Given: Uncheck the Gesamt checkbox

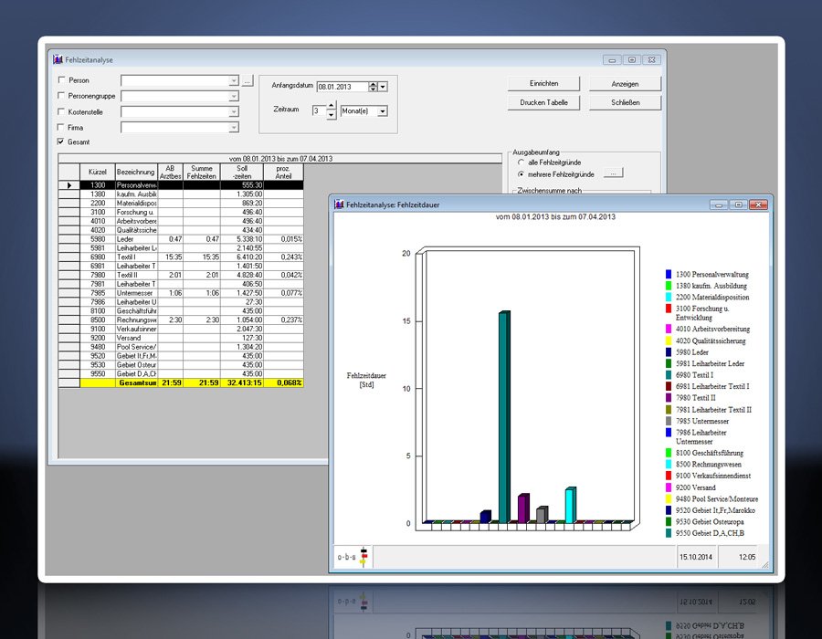Looking at the screenshot, I should 61,142.
